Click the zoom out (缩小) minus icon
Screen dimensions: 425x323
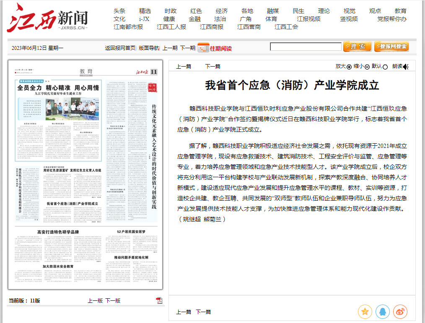[x=367, y=67]
